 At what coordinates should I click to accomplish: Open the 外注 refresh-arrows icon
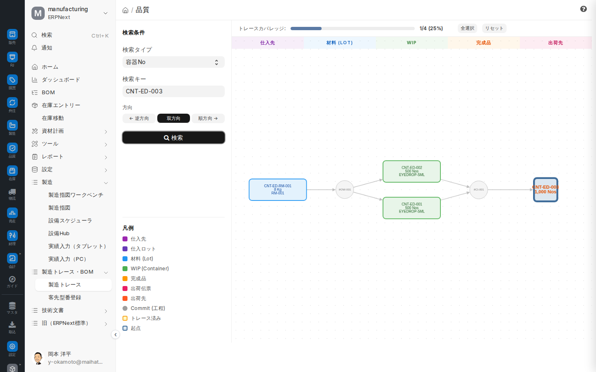[12, 103]
